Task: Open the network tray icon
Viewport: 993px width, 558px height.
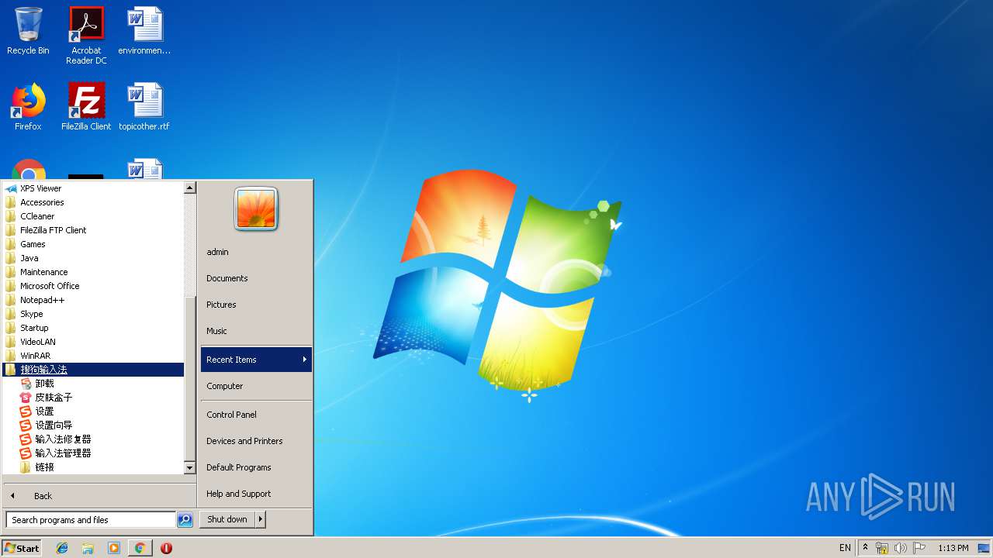Action: 882,548
